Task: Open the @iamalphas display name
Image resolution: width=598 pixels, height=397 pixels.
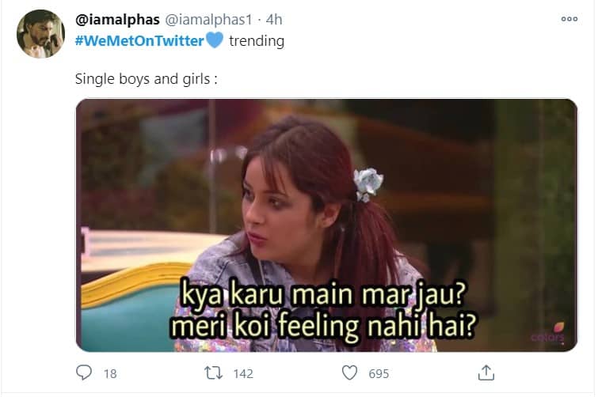Action: coord(117,20)
